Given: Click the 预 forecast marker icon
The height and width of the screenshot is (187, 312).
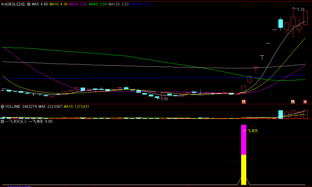Looking at the screenshot, I should 244,102.
